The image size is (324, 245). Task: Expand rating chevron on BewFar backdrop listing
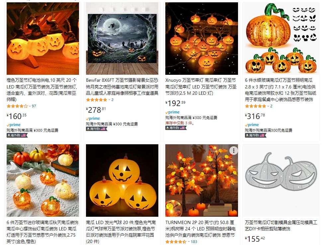[109, 100]
